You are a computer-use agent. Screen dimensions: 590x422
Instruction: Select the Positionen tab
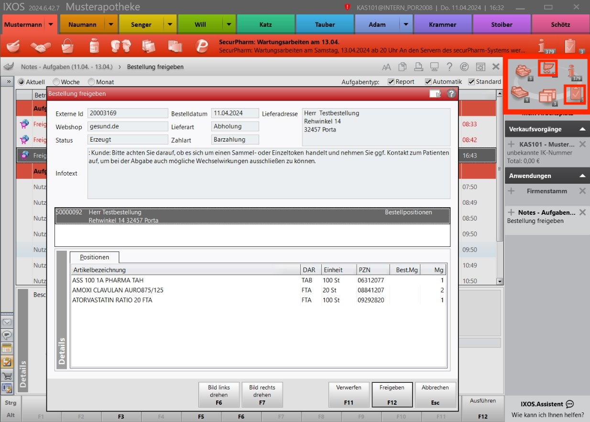point(94,257)
